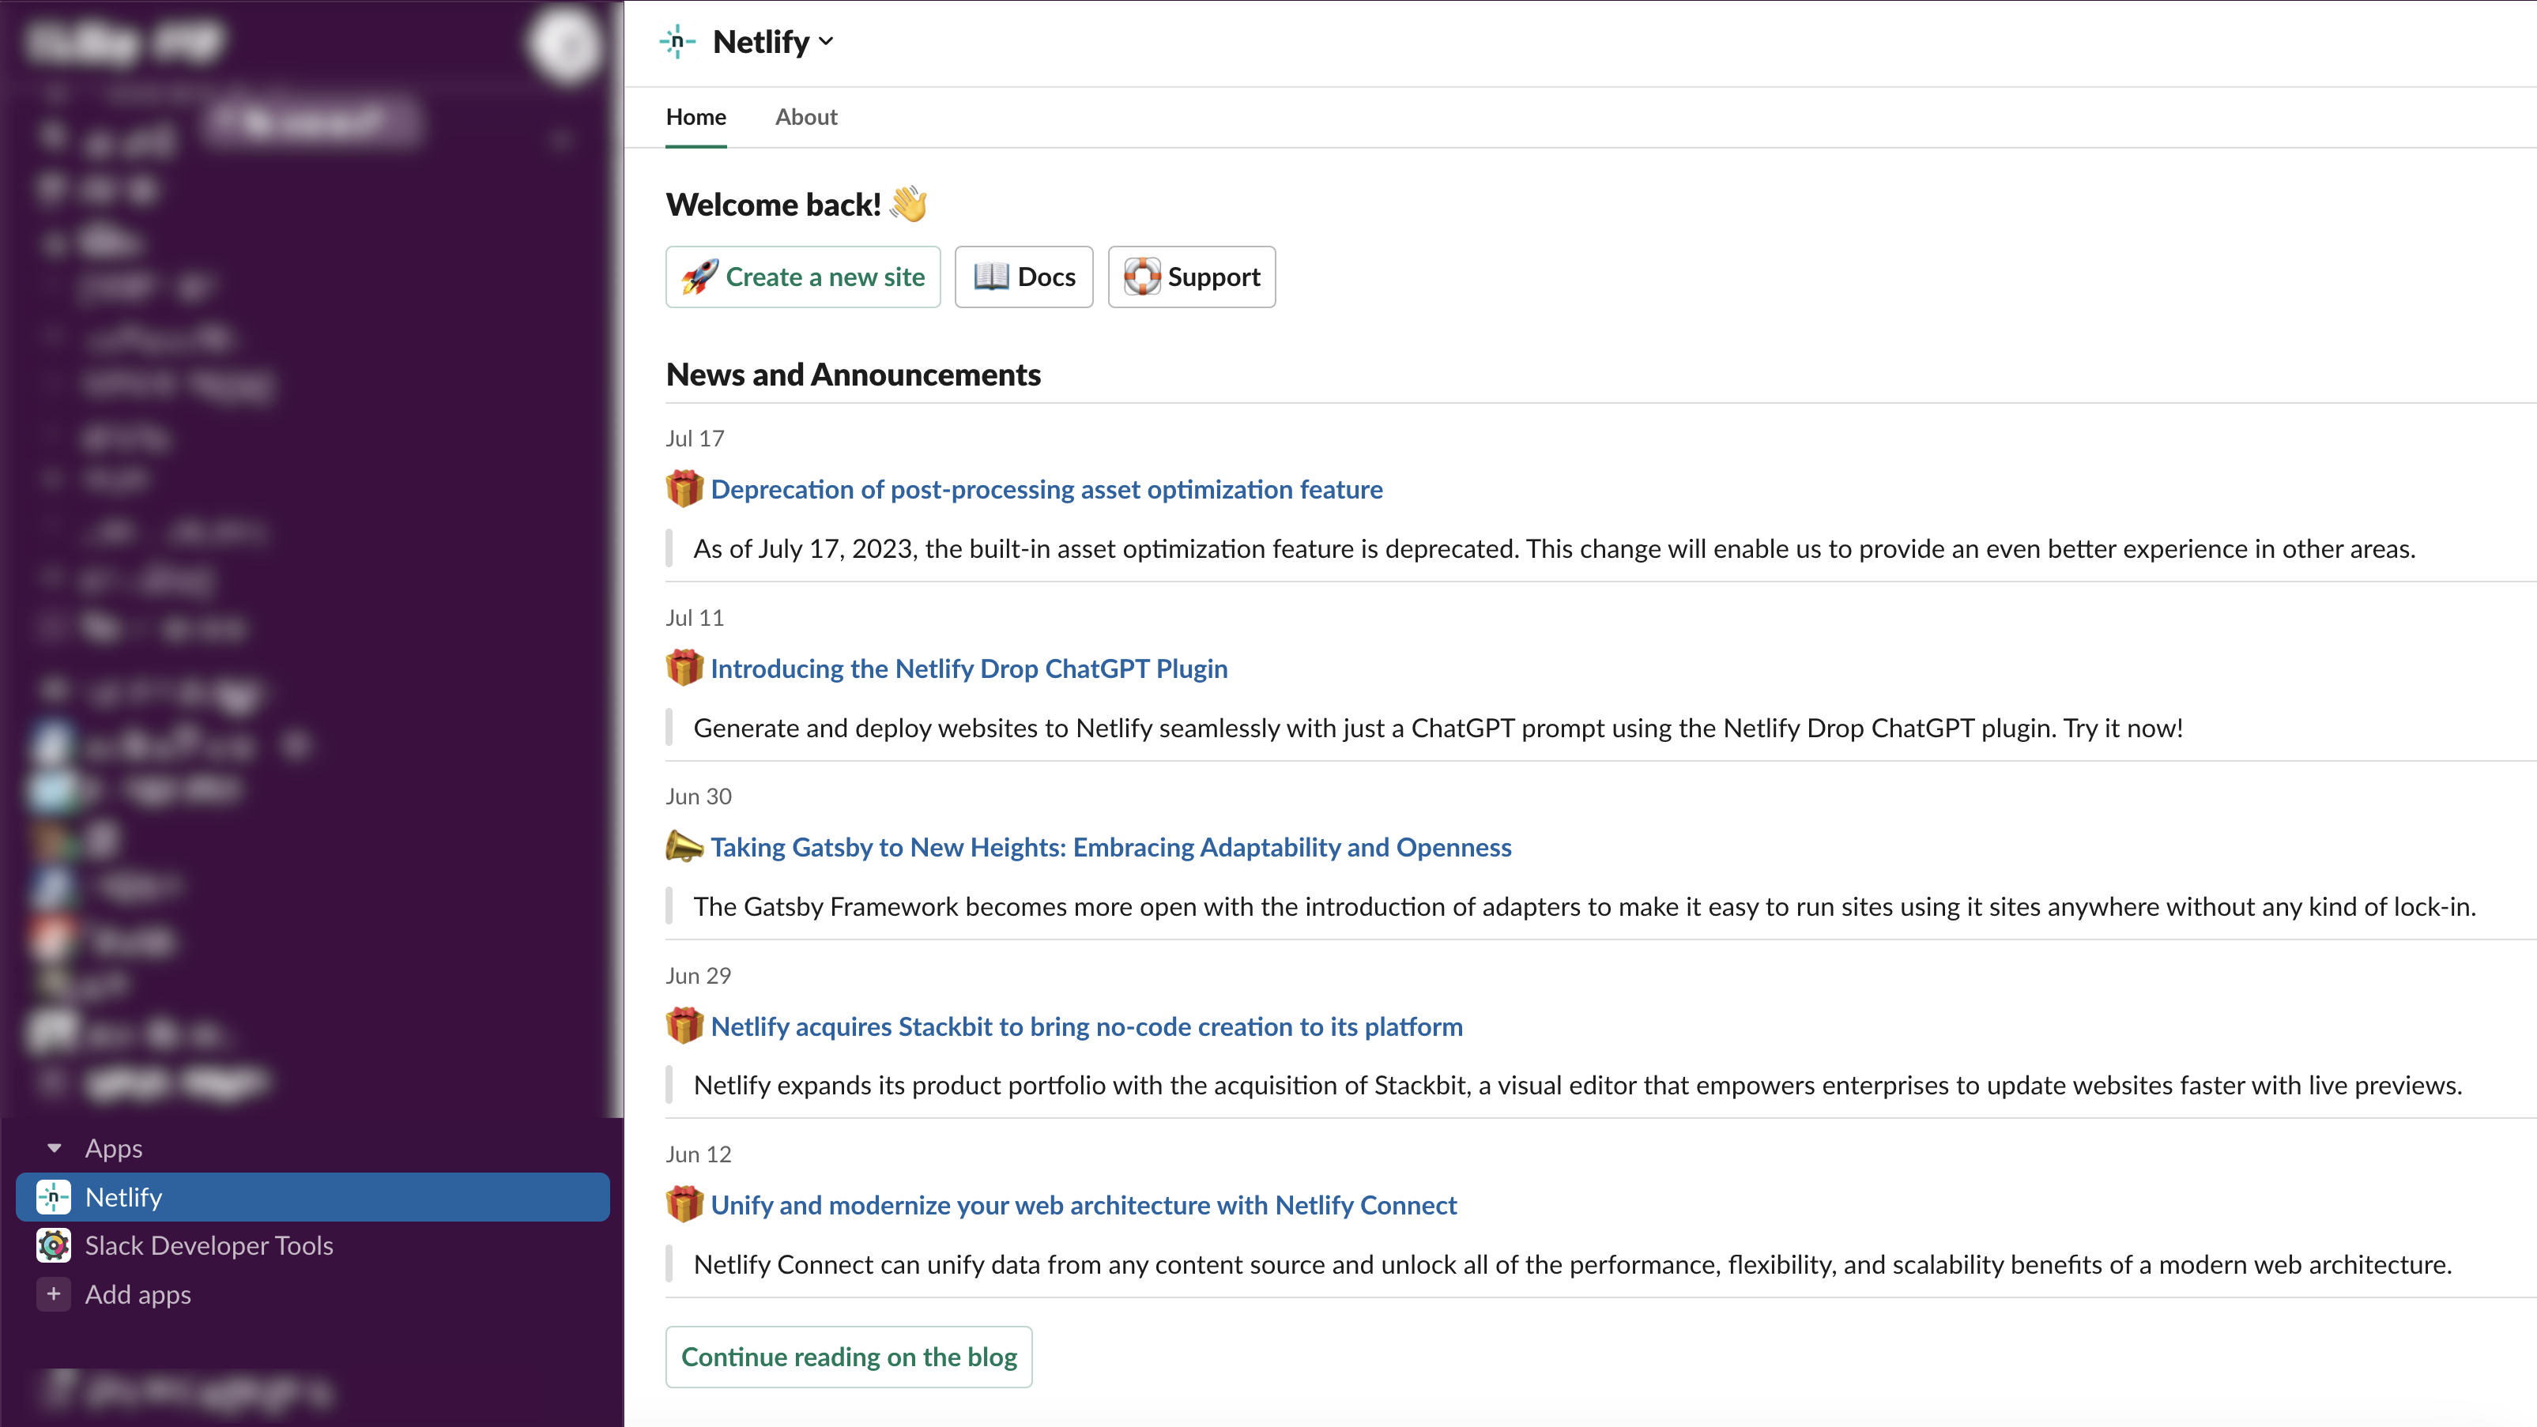Click the Slack Developer Tools app icon
This screenshot has height=1427, width=2537.
click(x=53, y=1244)
